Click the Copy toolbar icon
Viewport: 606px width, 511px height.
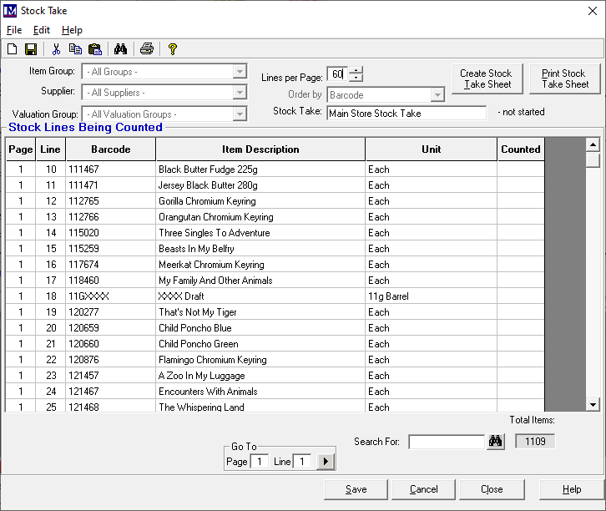[75, 49]
